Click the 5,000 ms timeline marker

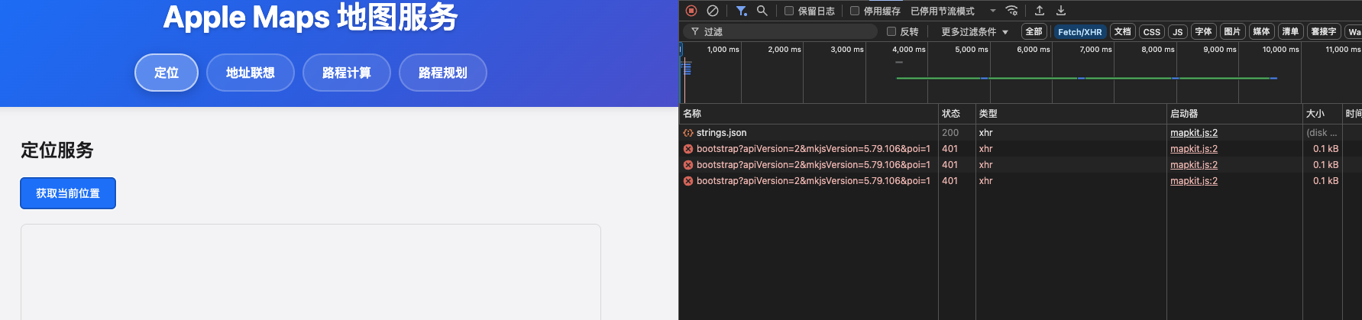click(x=971, y=49)
